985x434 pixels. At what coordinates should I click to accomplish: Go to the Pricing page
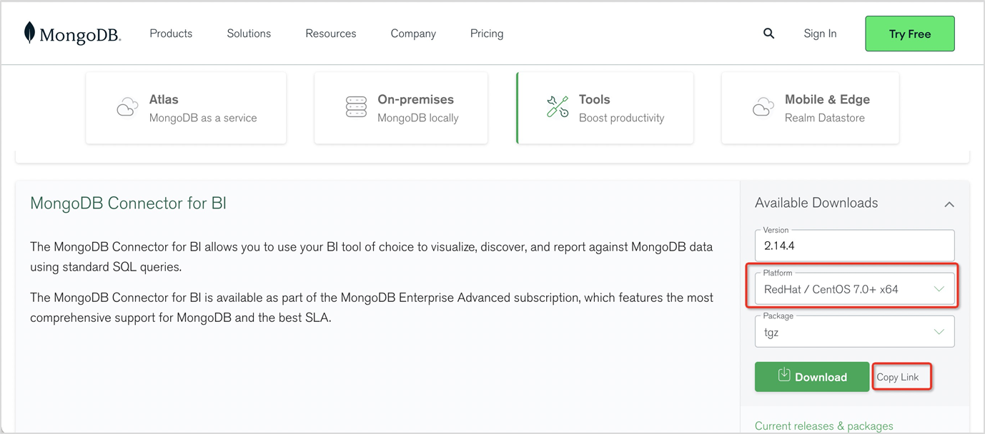click(x=487, y=34)
